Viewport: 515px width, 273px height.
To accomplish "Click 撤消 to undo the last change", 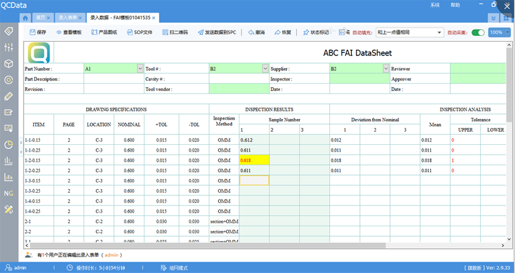I will click(256, 32).
